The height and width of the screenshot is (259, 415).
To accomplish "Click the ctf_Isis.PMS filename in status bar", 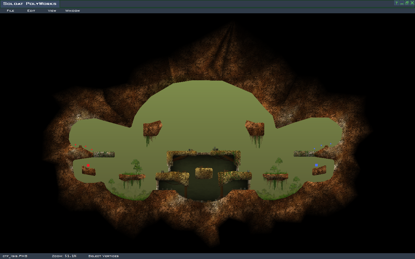I will tap(15, 256).
